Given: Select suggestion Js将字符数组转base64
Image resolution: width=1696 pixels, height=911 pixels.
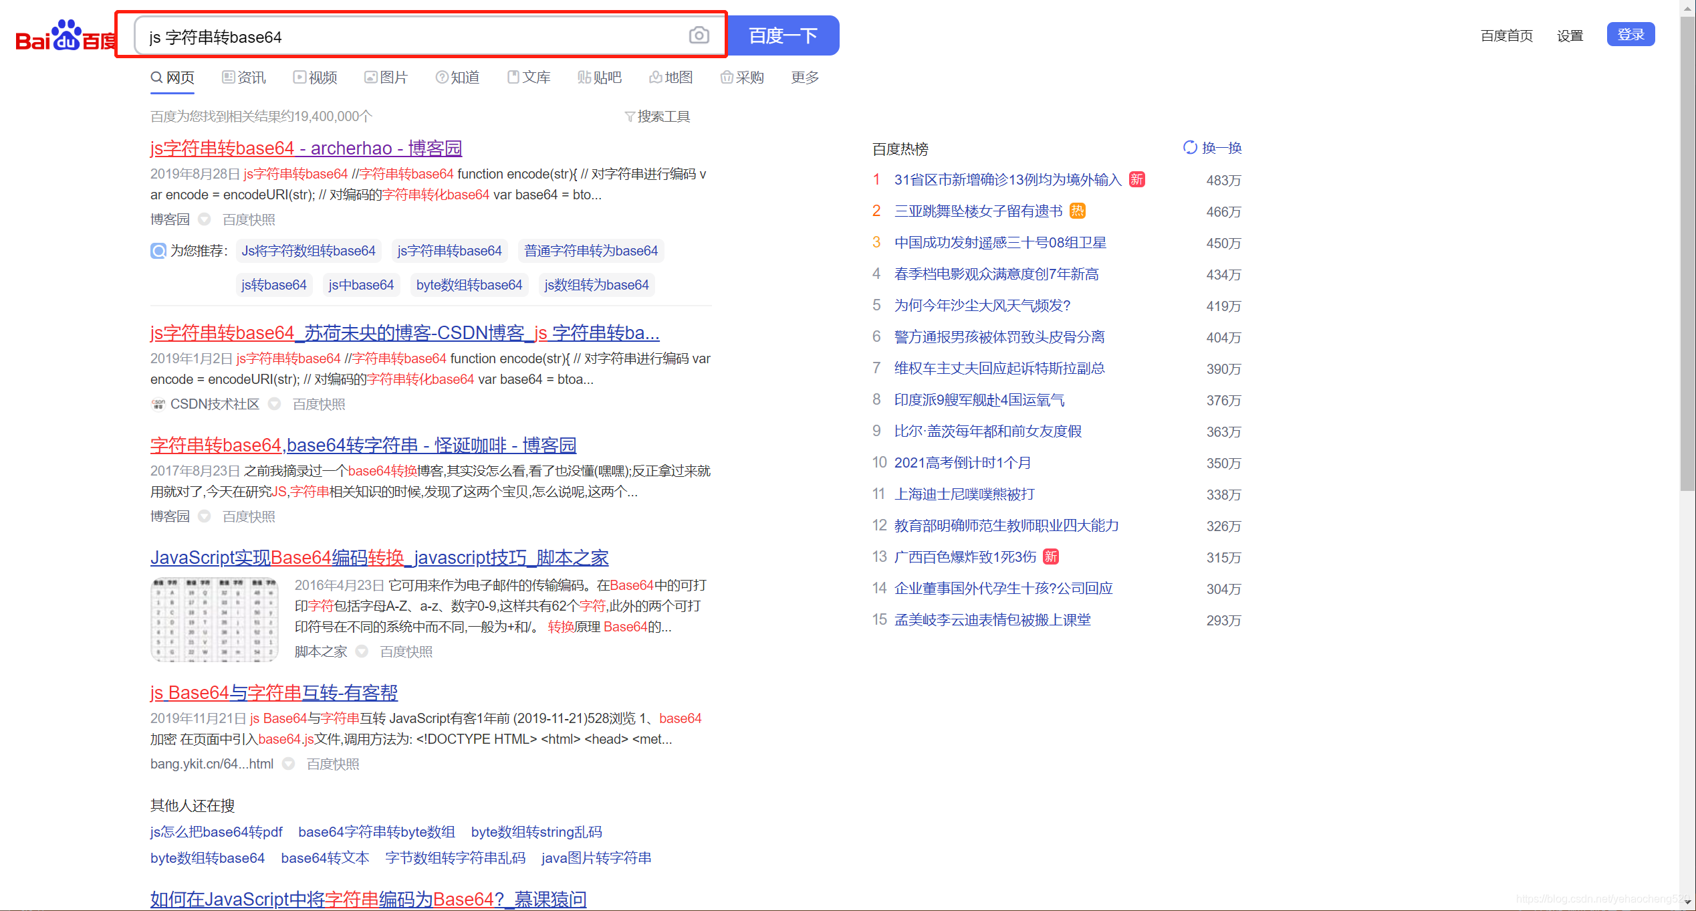Looking at the screenshot, I should [308, 251].
